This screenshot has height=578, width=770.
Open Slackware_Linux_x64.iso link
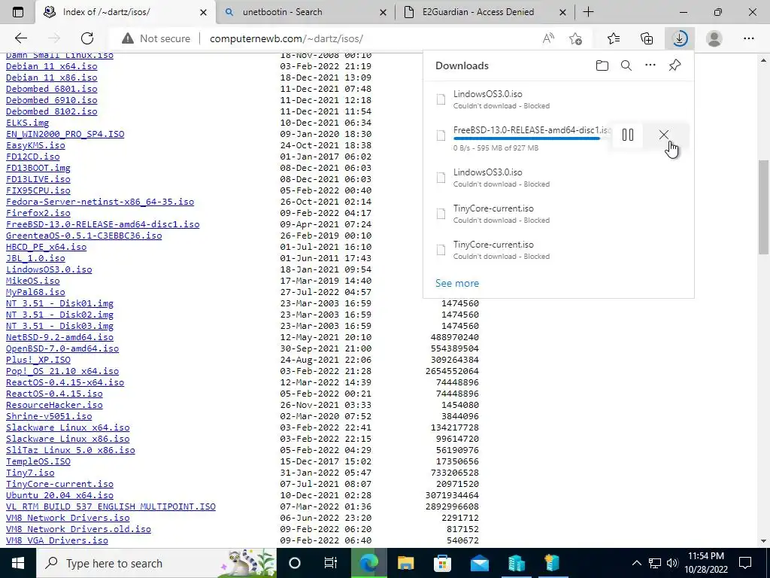(68, 427)
